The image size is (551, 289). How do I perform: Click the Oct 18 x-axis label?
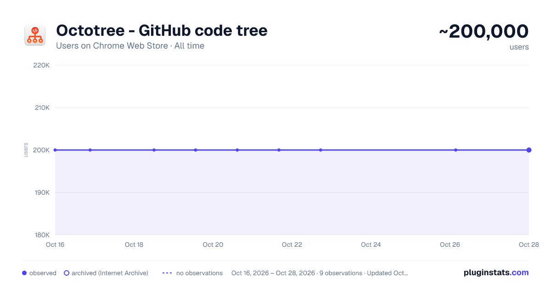pyautogui.click(x=134, y=245)
